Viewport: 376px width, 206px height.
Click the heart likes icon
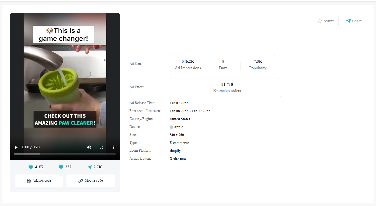[x=31, y=167]
